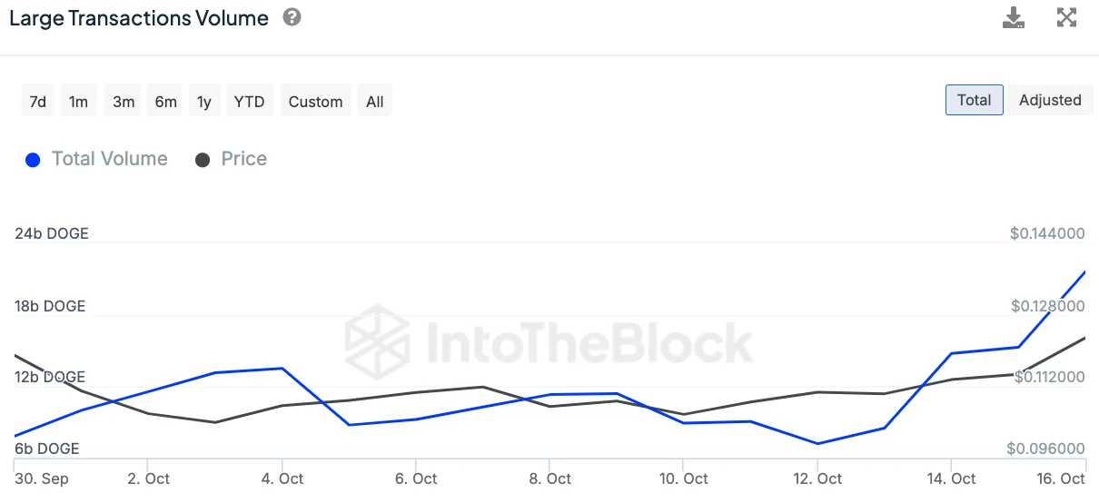The image size is (1099, 503).
Task: Click the 14. Oct axis marker
Action: 951,478
